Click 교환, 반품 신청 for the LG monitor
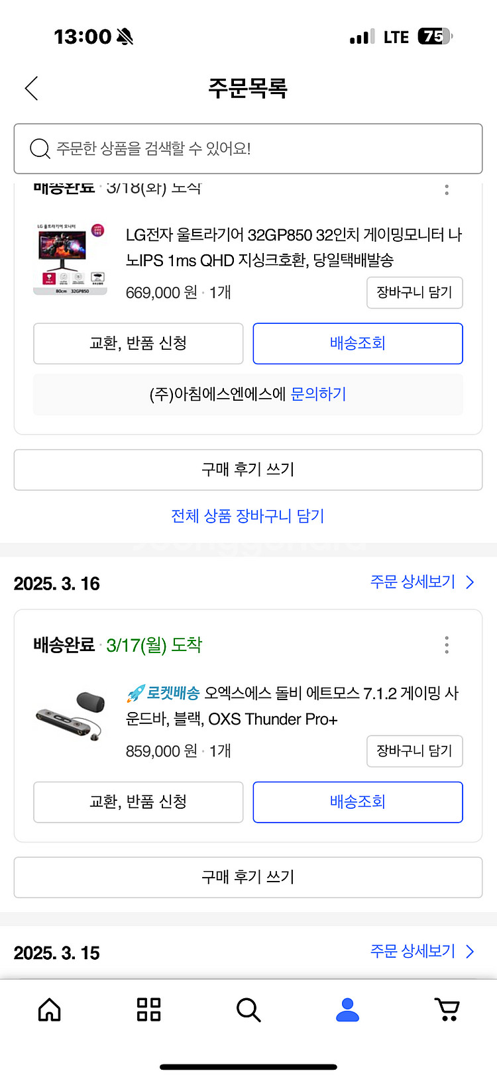Viewport: 497px width, 1079px height. [x=138, y=343]
